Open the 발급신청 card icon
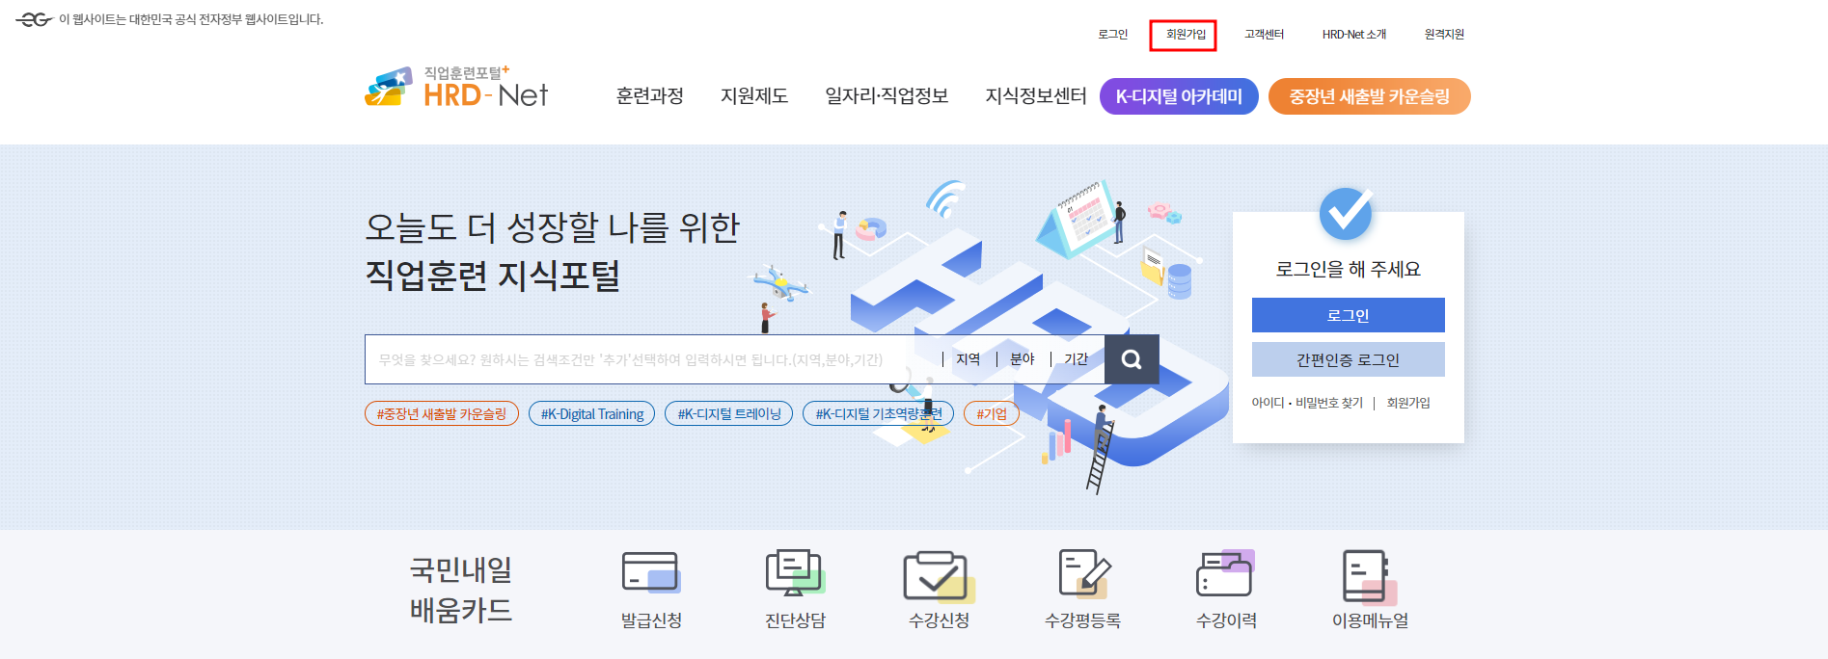 (x=651, y=572)
